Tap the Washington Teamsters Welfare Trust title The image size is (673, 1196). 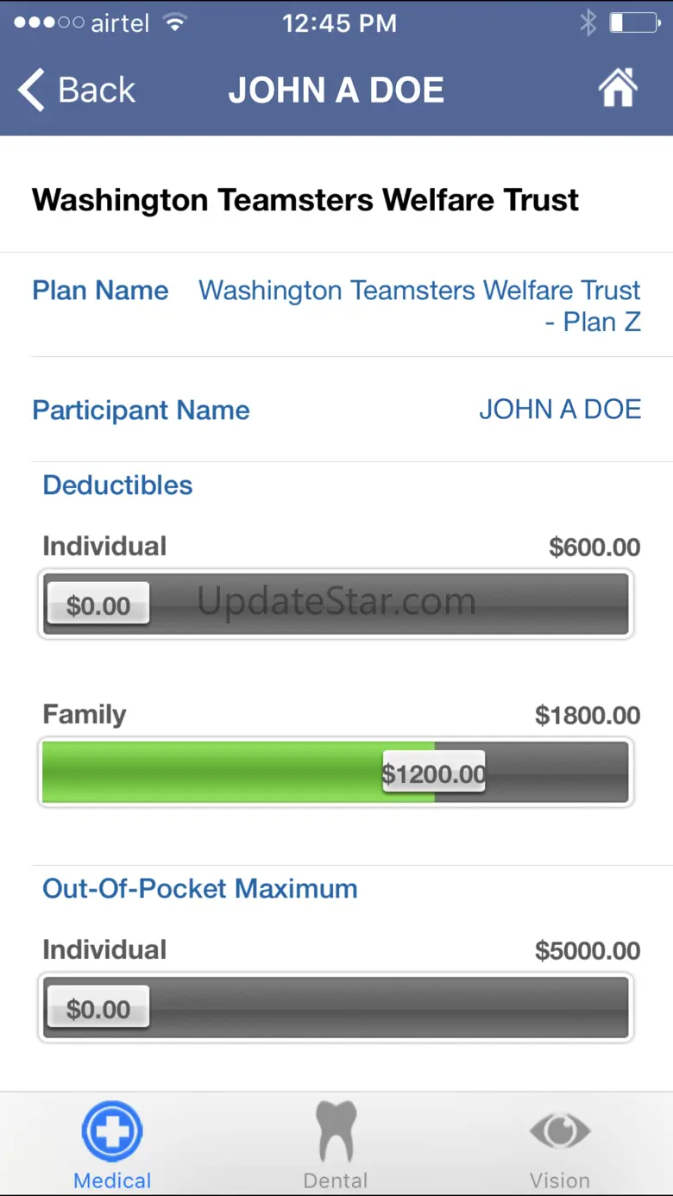click(x=305, y=199)
